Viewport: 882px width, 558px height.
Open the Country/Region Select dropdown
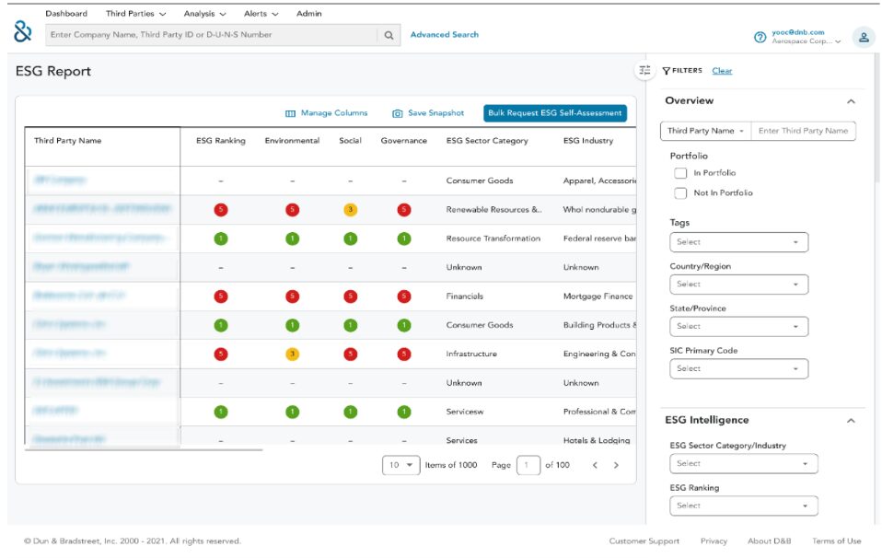[x=738, y=284]
